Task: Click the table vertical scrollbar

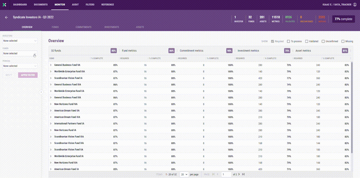Action: (352, 108)
